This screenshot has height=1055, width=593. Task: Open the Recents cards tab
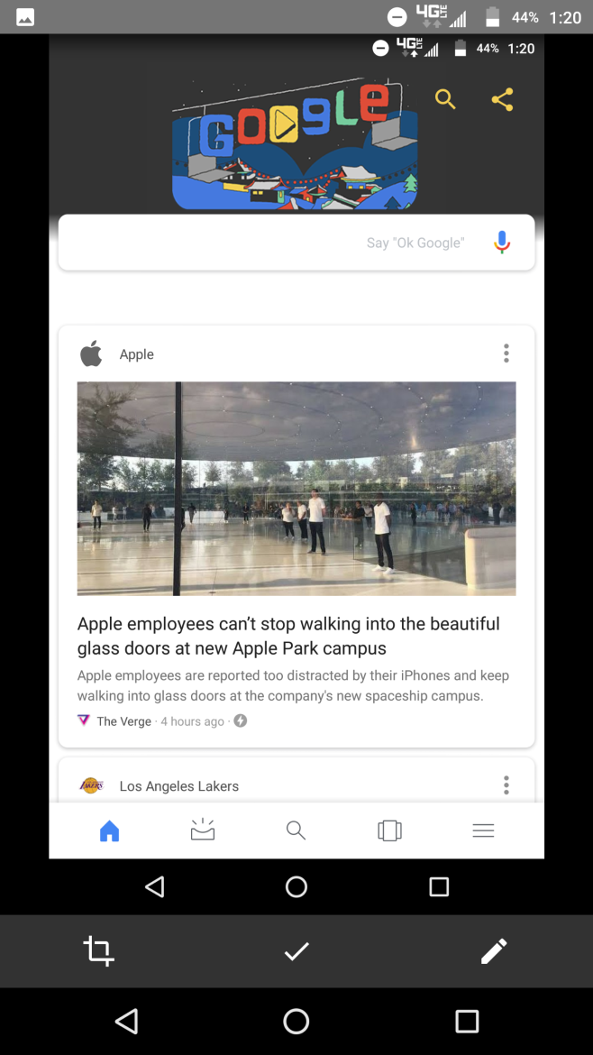(x=389, y=830)
